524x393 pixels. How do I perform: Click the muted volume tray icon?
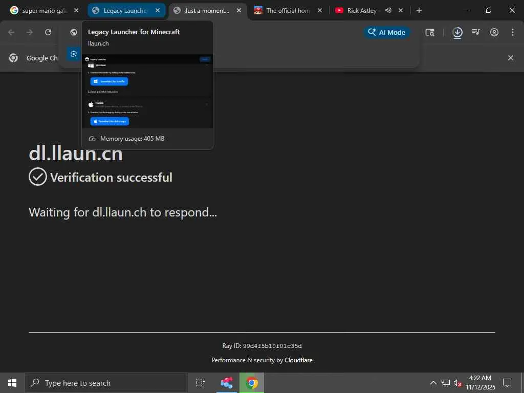[457, 383]
